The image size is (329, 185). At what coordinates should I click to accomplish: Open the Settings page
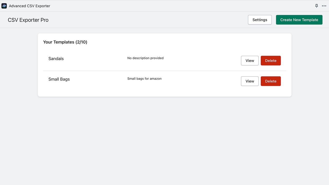(x=260, y=20)
